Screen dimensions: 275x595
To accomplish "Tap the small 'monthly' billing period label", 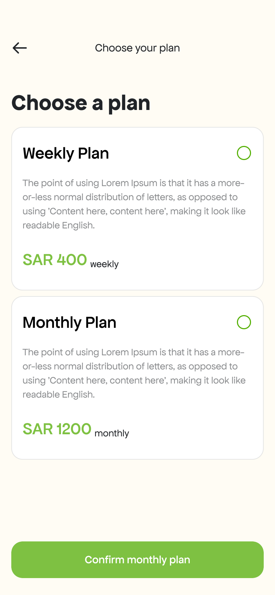I will point(112,433).
